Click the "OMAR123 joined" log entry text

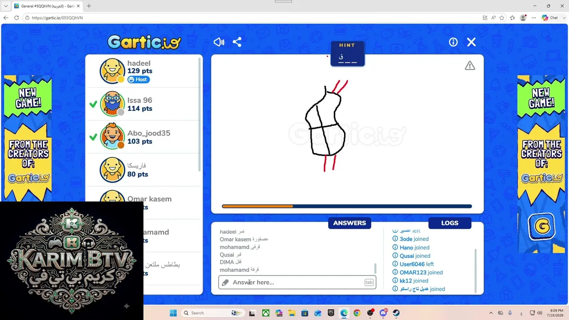[x=421, y=272]
